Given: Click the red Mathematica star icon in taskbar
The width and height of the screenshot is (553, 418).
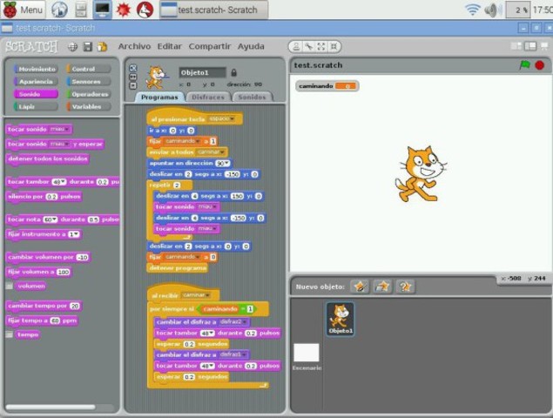Looking at the screenshot, I should point(124,10).
